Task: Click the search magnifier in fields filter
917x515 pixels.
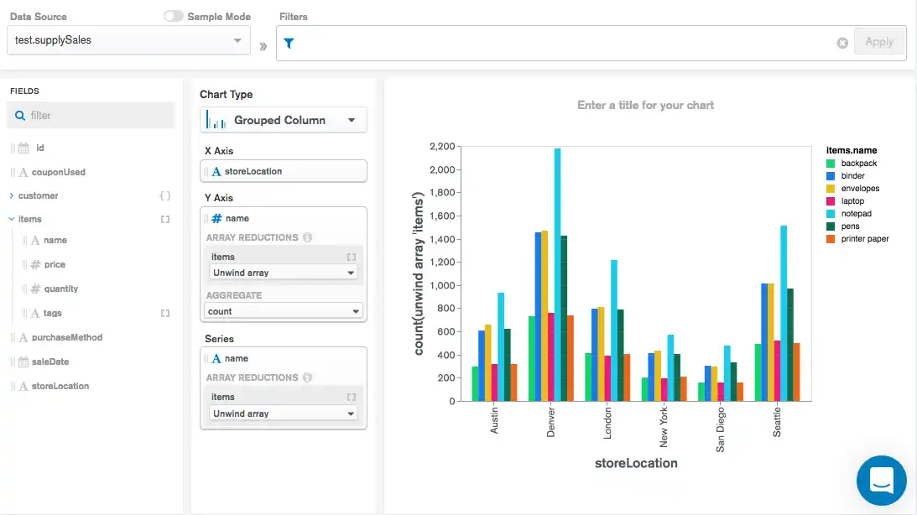Action: point(20,116)
